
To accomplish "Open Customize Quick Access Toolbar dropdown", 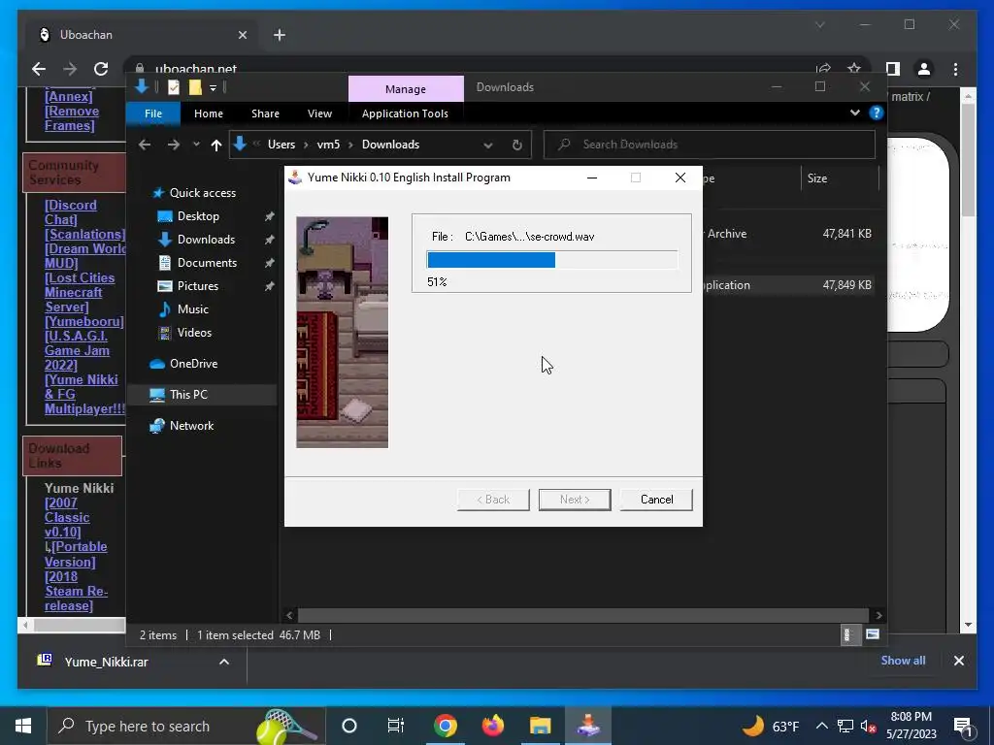I will tap(213, 88).
